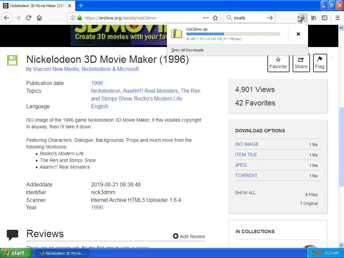Click the page scrollbar up arrow
Image resolution: width=344 pixels, height=258 pixels.
click(341, 28)
